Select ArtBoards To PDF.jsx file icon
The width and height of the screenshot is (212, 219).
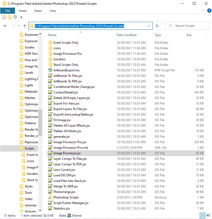click(x=50, y=81)
